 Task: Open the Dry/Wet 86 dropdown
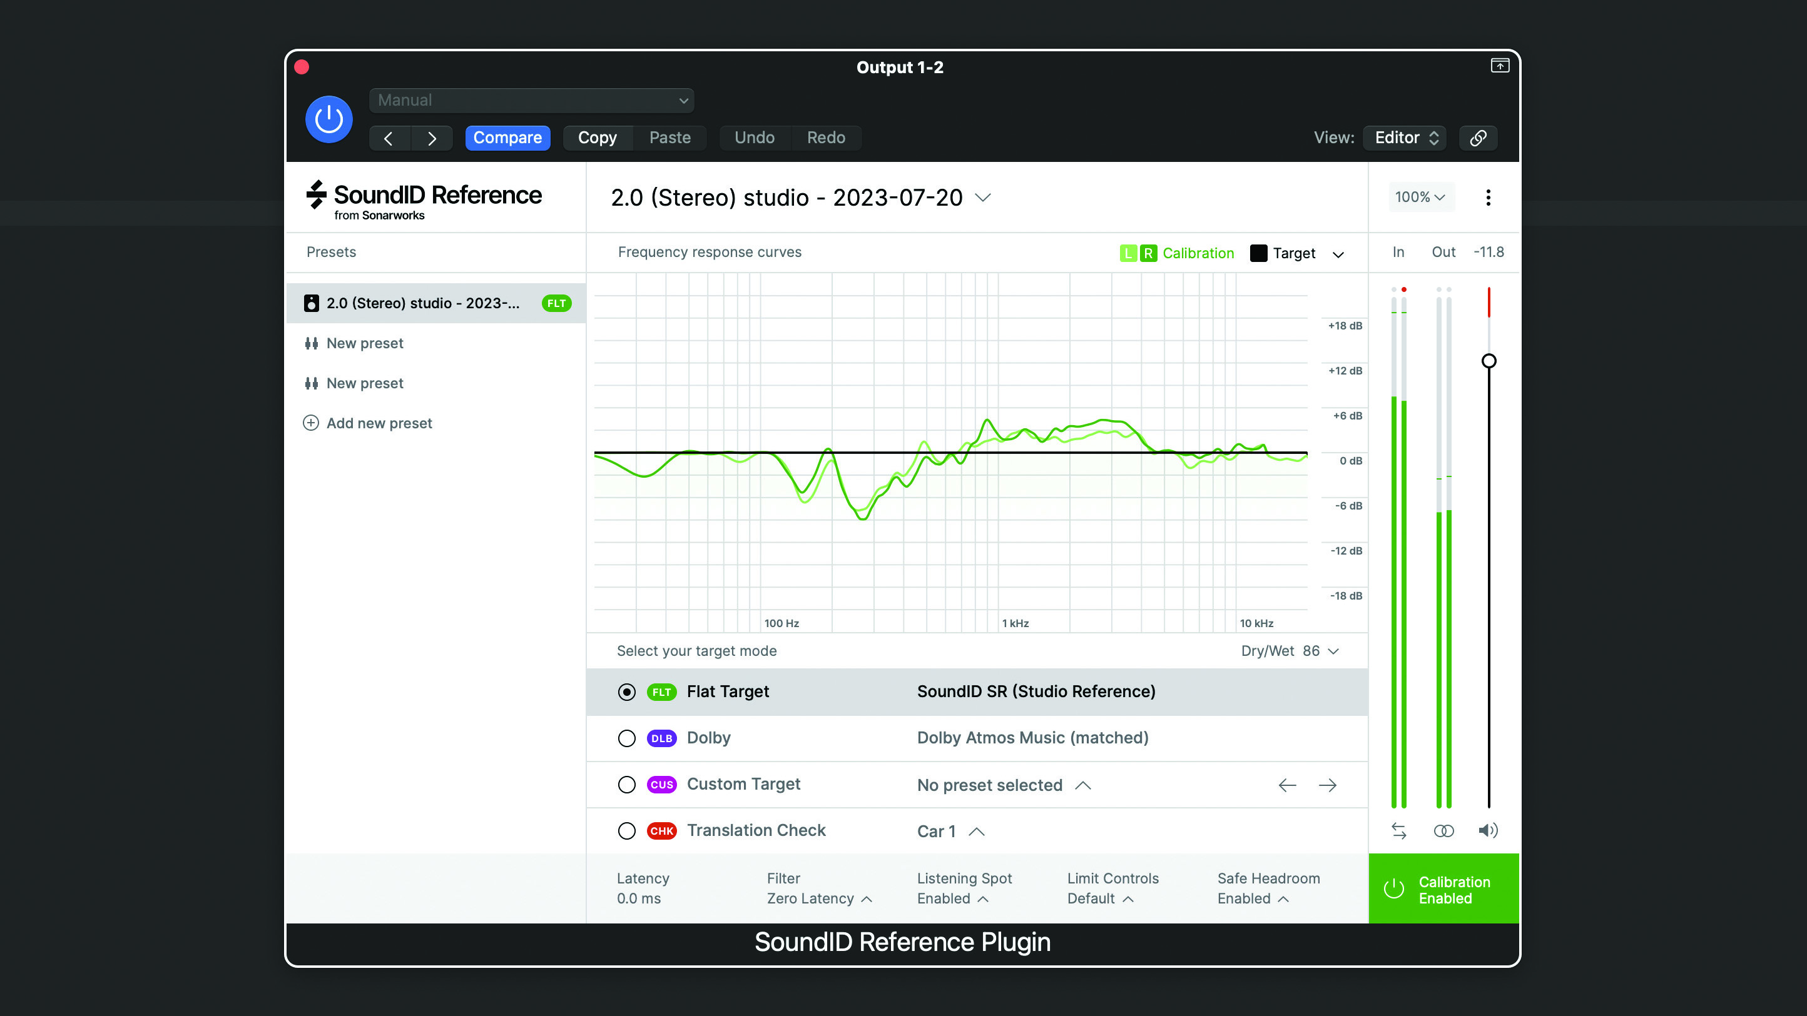(1290, 651)
